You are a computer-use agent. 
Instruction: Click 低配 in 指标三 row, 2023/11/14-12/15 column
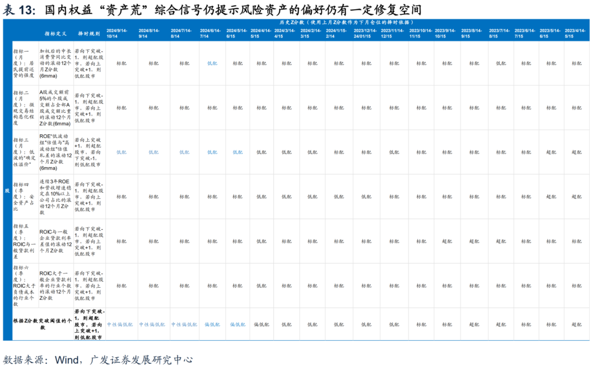394,152
